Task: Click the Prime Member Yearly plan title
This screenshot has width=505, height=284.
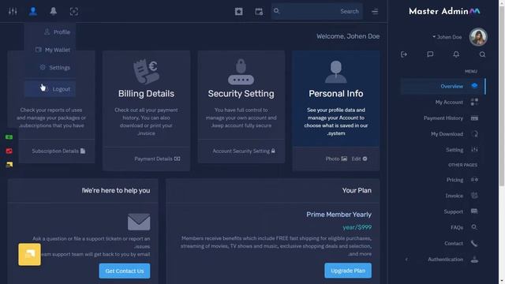Action: click(339, 215)
